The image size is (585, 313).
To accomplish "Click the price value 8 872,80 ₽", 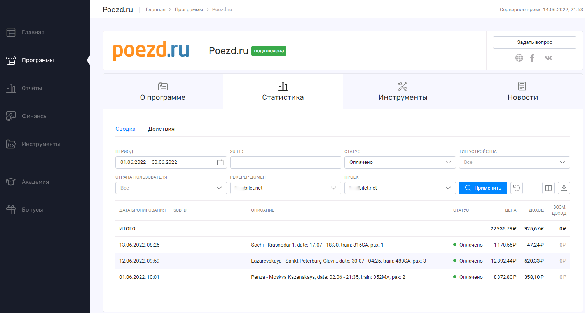I will (505, 277).
